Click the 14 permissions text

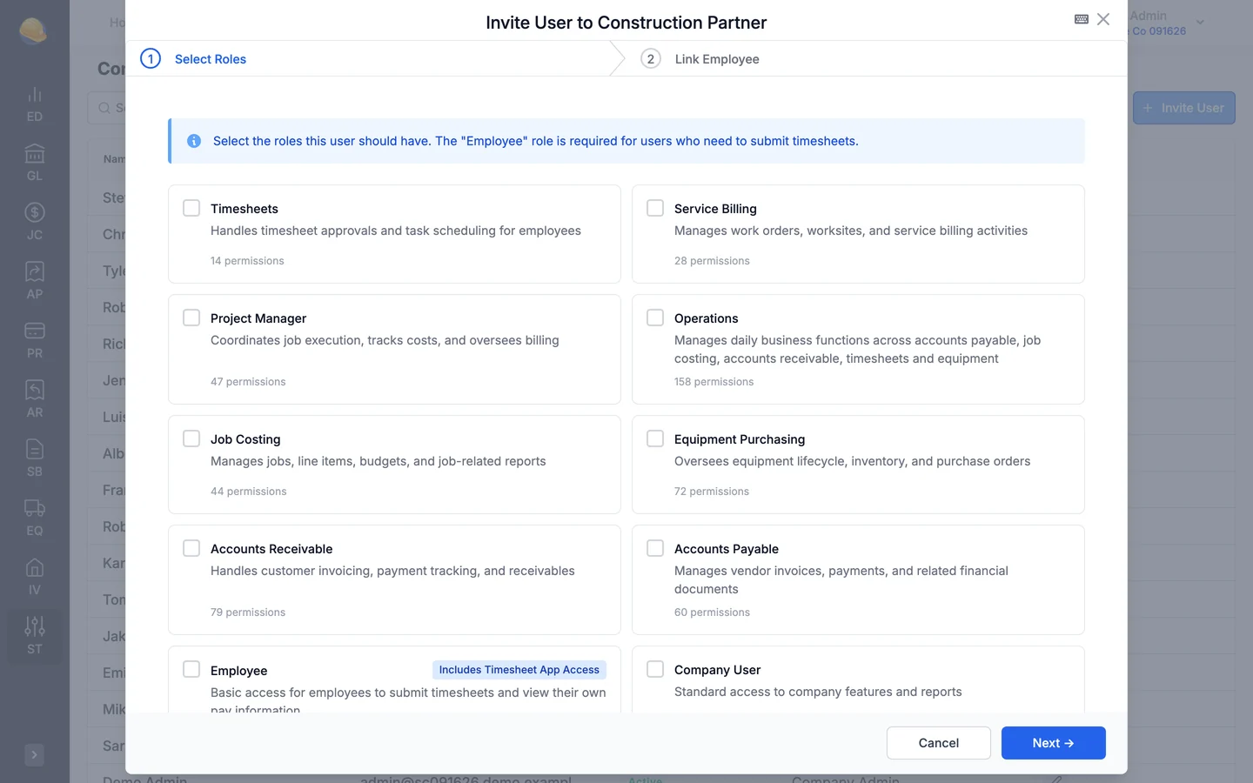pos(247,261)
